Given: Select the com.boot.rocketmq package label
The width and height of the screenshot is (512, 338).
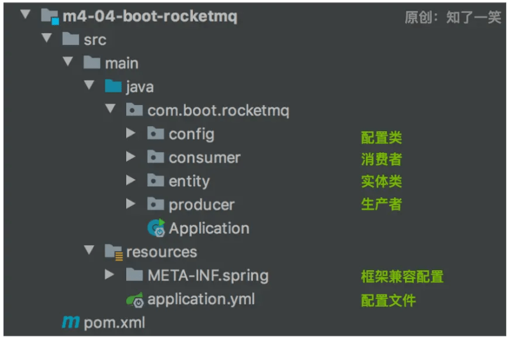Looking at the screenshot, I should coord(218,111).
